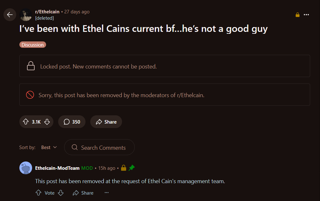Share the ModTeam comment
Image resolution: width=320 pixels, height=201 pixels.
tap(83, 193)
